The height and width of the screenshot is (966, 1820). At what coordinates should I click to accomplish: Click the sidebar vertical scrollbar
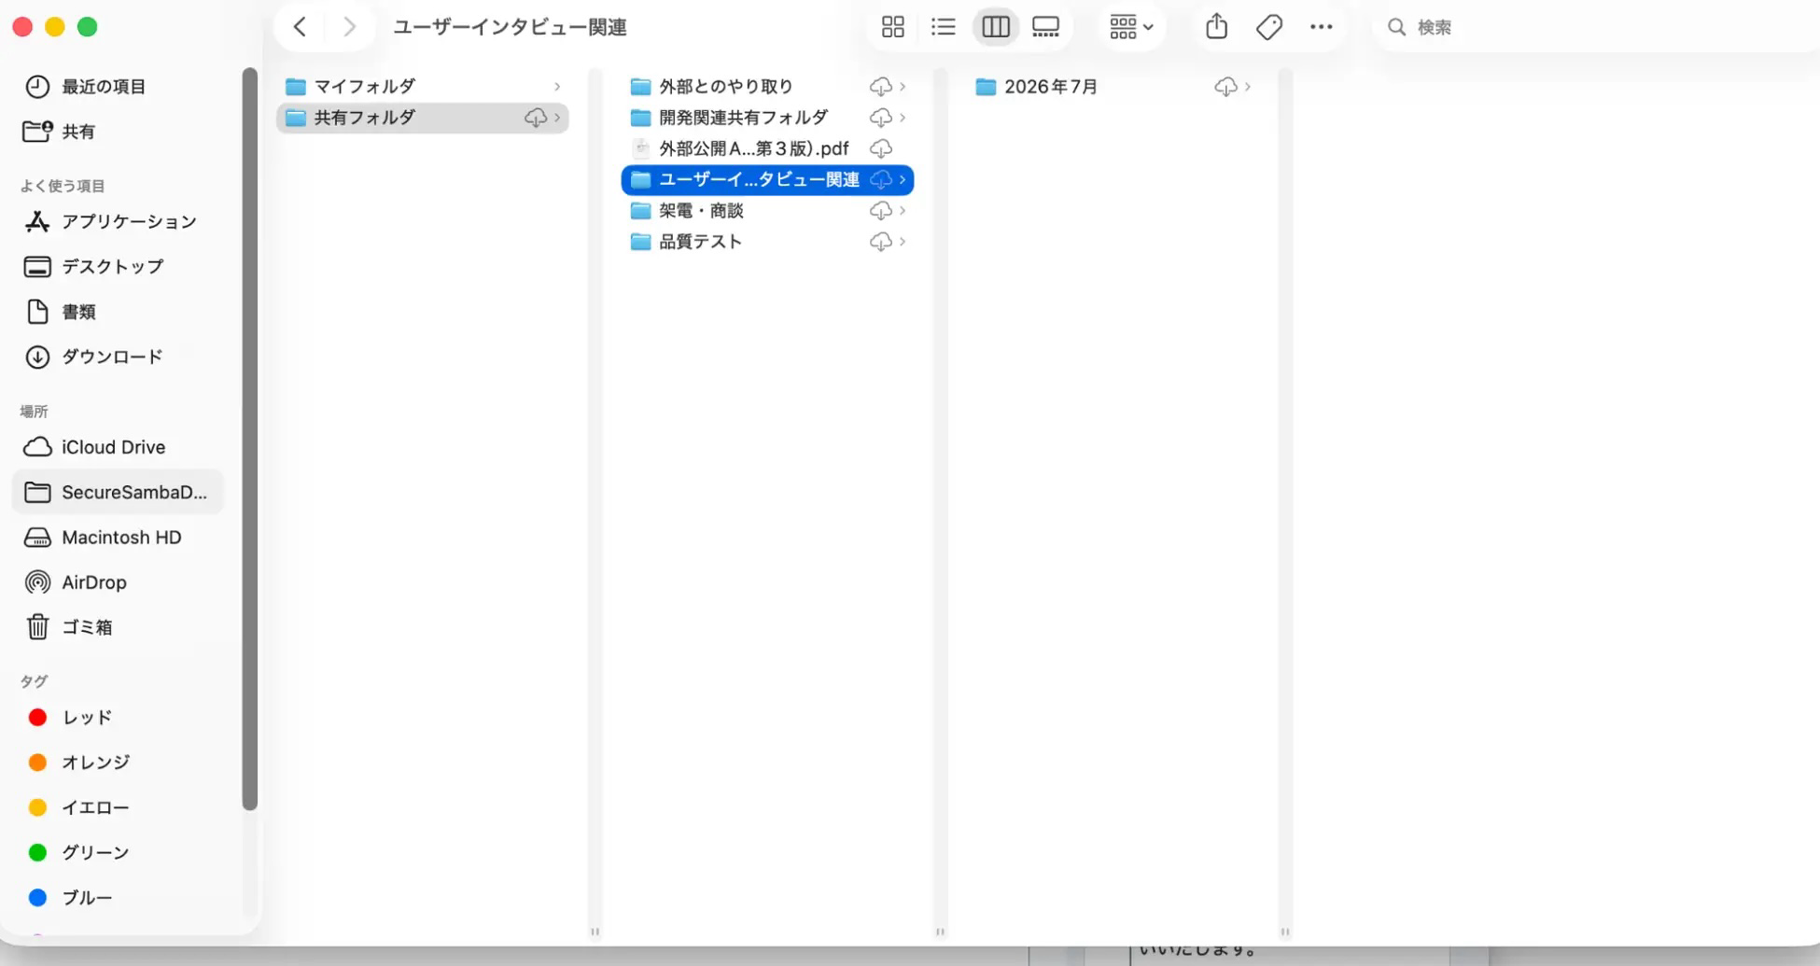249,439
